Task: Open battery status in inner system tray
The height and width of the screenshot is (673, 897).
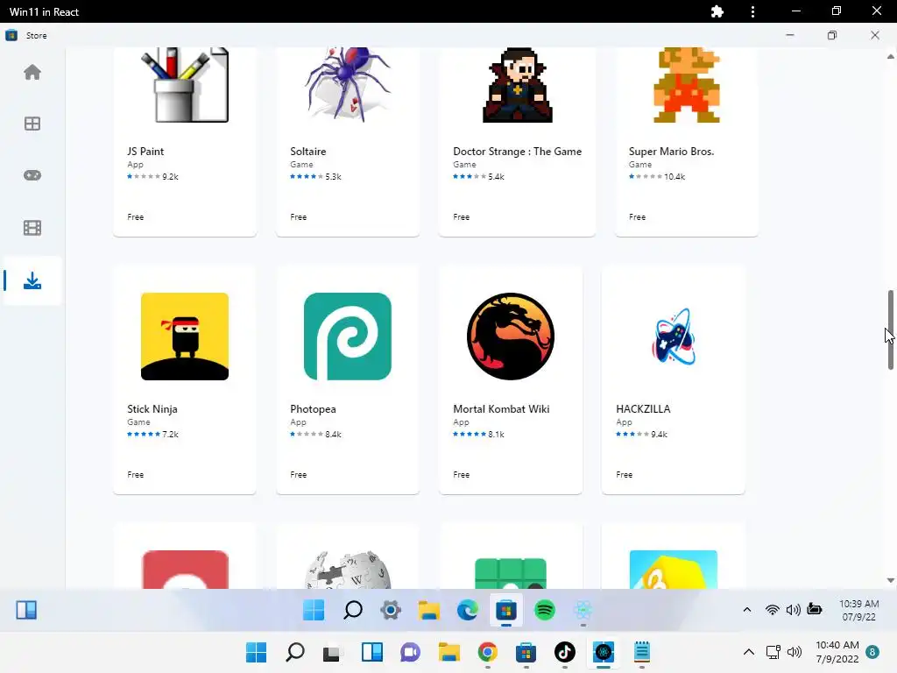Action: coord(815,609)
